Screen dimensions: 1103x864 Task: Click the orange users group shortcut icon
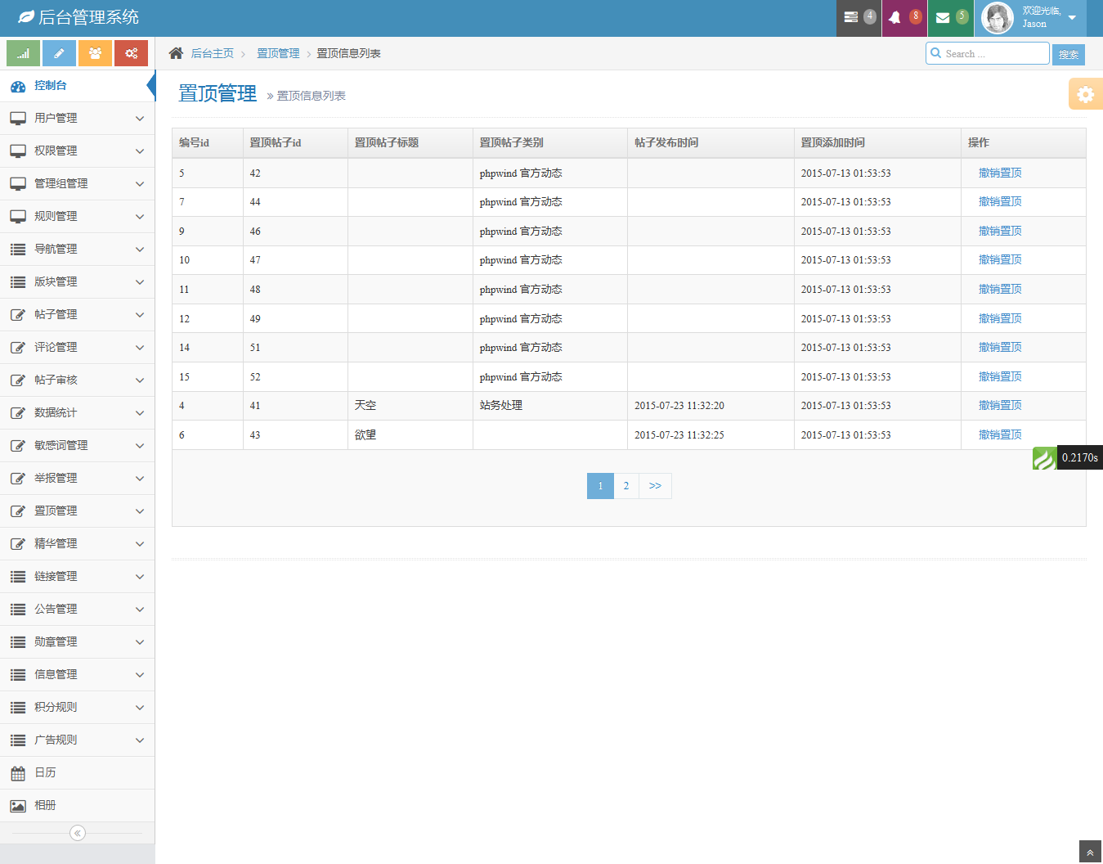click(95, 53)
